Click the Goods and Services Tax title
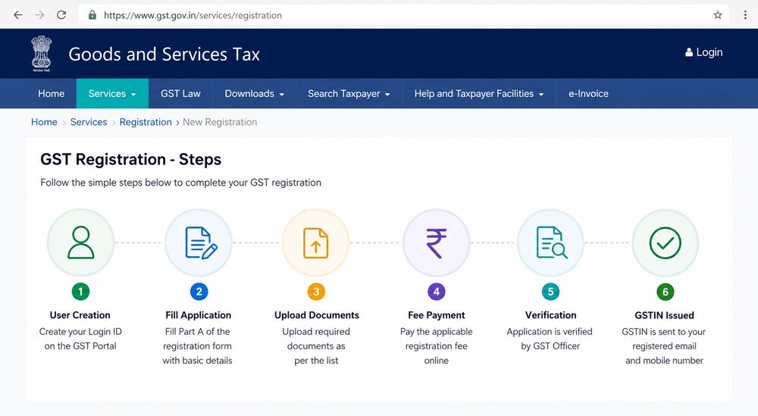The height and width of the screenshot is (416, 758). coord(164,54)
